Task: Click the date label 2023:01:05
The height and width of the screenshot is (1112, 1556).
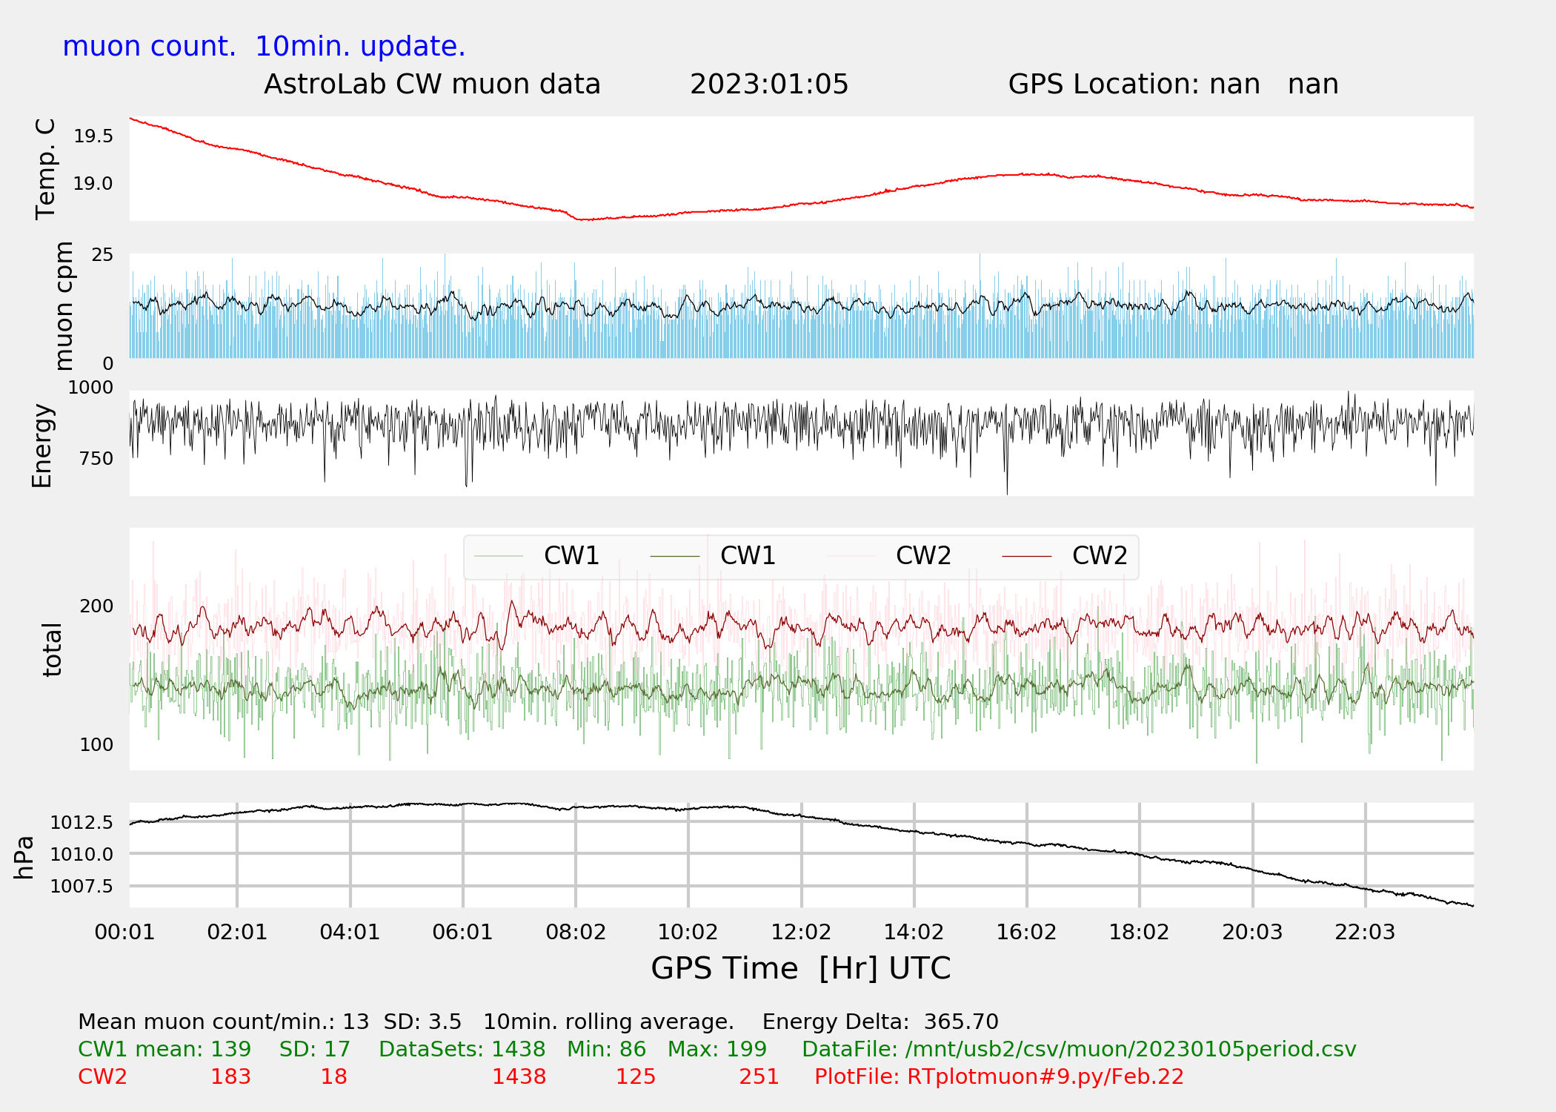Action: pos(769,85)
